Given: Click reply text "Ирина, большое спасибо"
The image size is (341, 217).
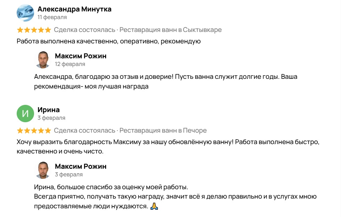Looking at the screenshot, I should pyautogui.click(x=111, y=187).
